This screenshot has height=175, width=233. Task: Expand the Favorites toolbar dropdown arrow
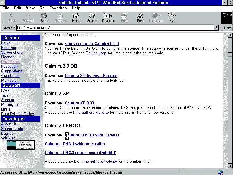(x=112, y=16)
